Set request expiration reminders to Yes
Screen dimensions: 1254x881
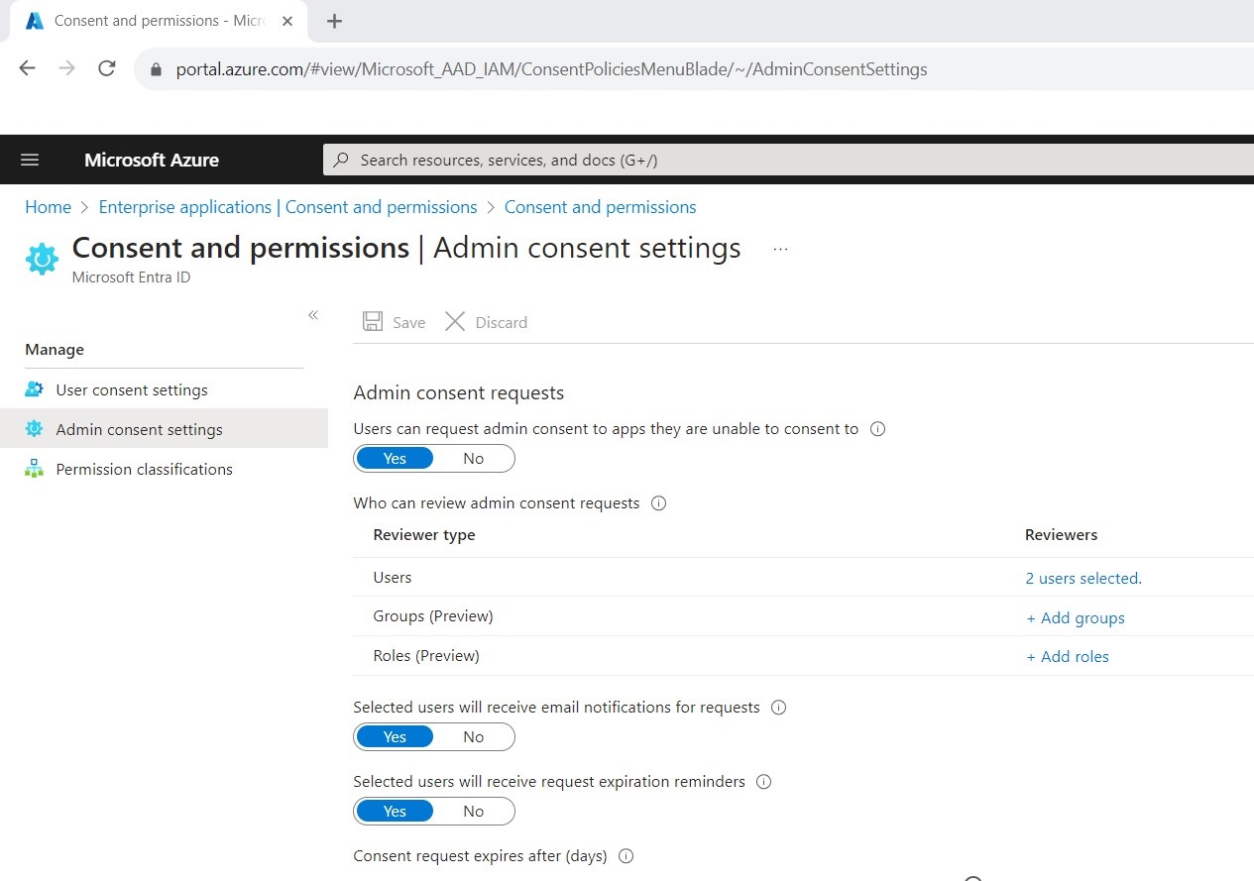tap(395, 811)
